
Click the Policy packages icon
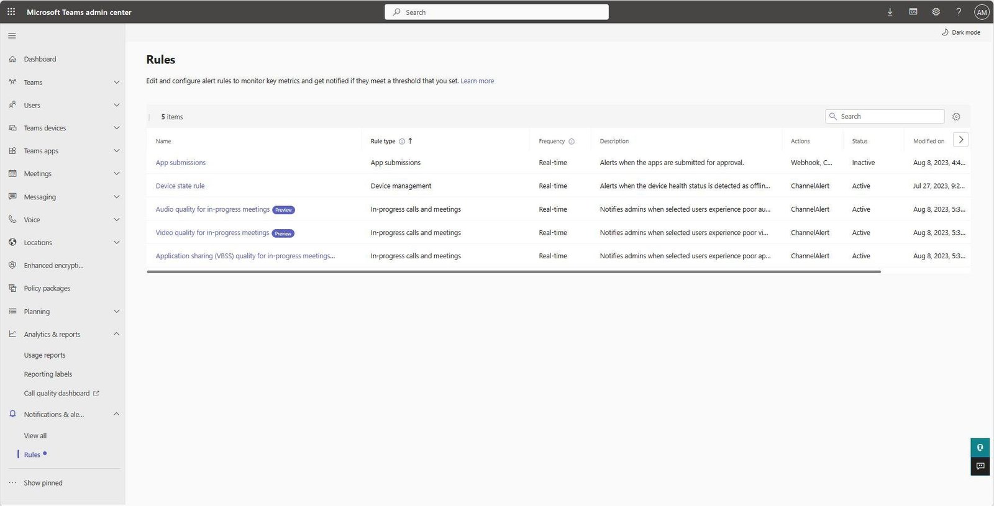click(12, 288)
